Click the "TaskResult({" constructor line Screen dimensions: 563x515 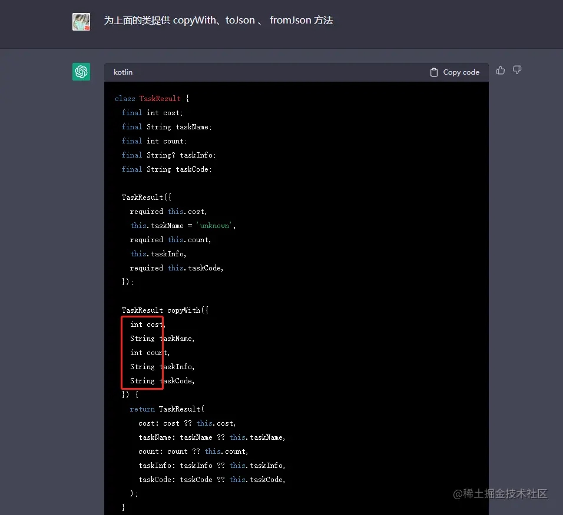[147, 198]
